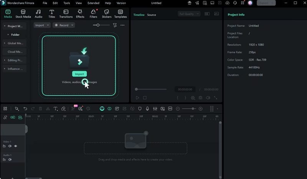Image resolution: width=307 pixels, height=179 pixels.
Task: Select the Timeline preview tab
Action: [x=139, y=15]
